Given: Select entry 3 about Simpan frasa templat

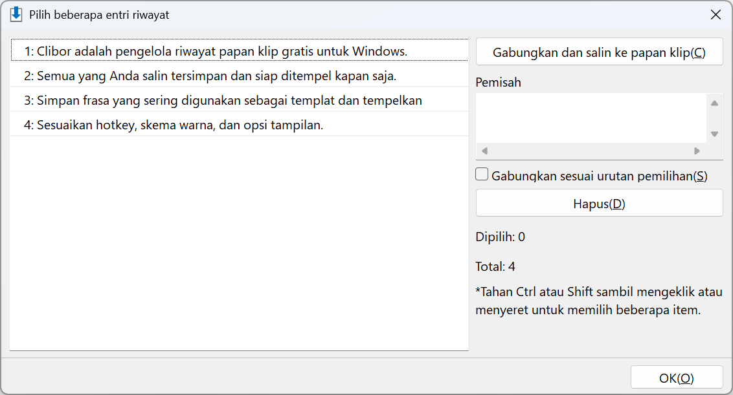Looking at the screenshot, I should pos(239,100).
